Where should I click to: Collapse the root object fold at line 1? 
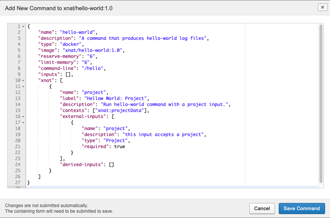pyautogui.click(x=23, y=26)
